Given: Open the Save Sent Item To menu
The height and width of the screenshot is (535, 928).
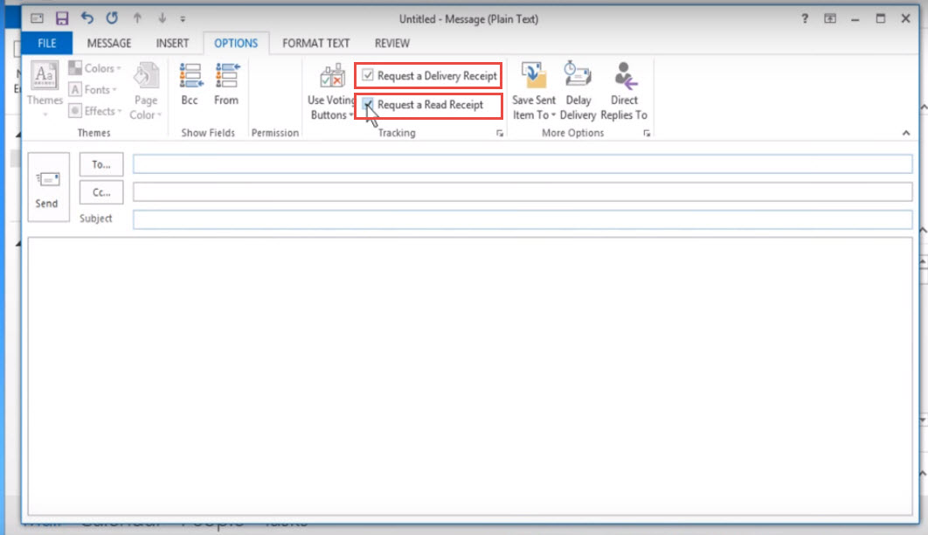Looking at the screenshot, I should (534, 91).
